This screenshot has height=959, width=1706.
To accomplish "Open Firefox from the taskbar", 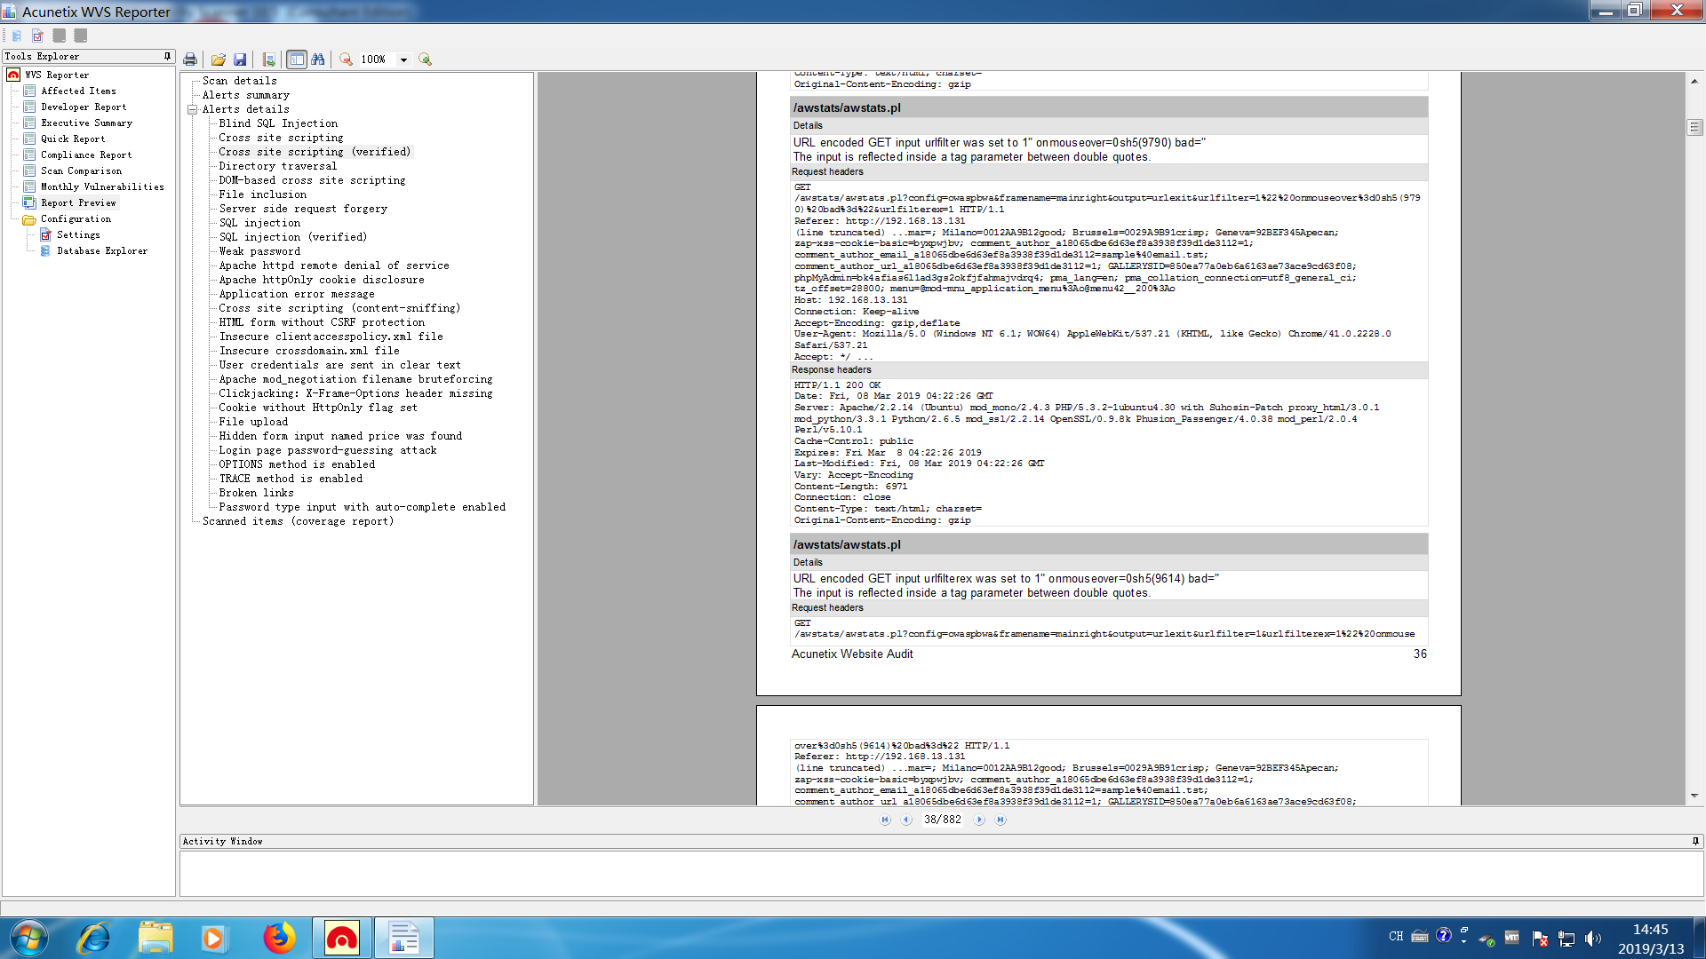I will (279, 938).
